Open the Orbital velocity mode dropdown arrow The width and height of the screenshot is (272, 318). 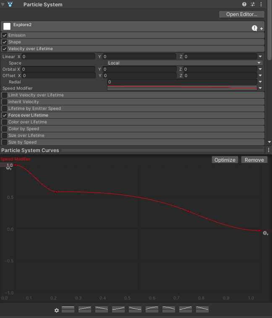click(x=260, y=69)
